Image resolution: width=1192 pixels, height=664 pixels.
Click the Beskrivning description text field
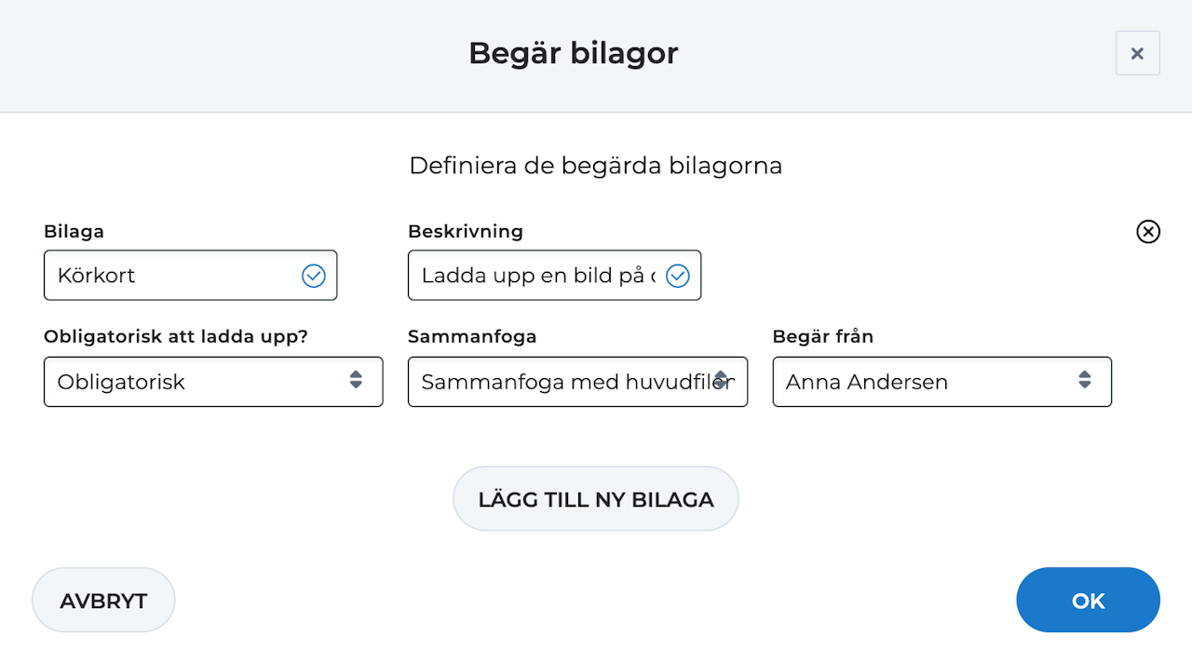point(537,276)
